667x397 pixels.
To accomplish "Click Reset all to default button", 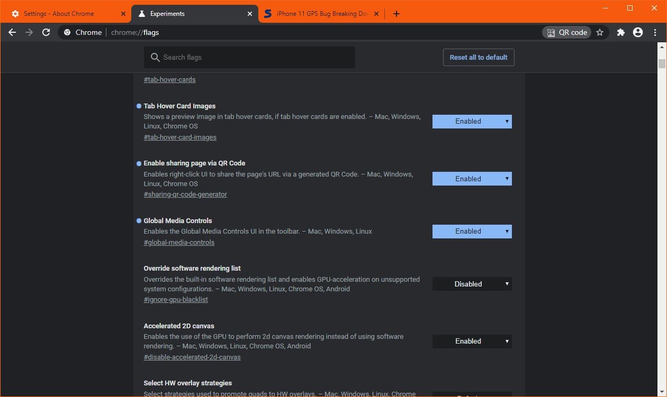I will [478, 58].
